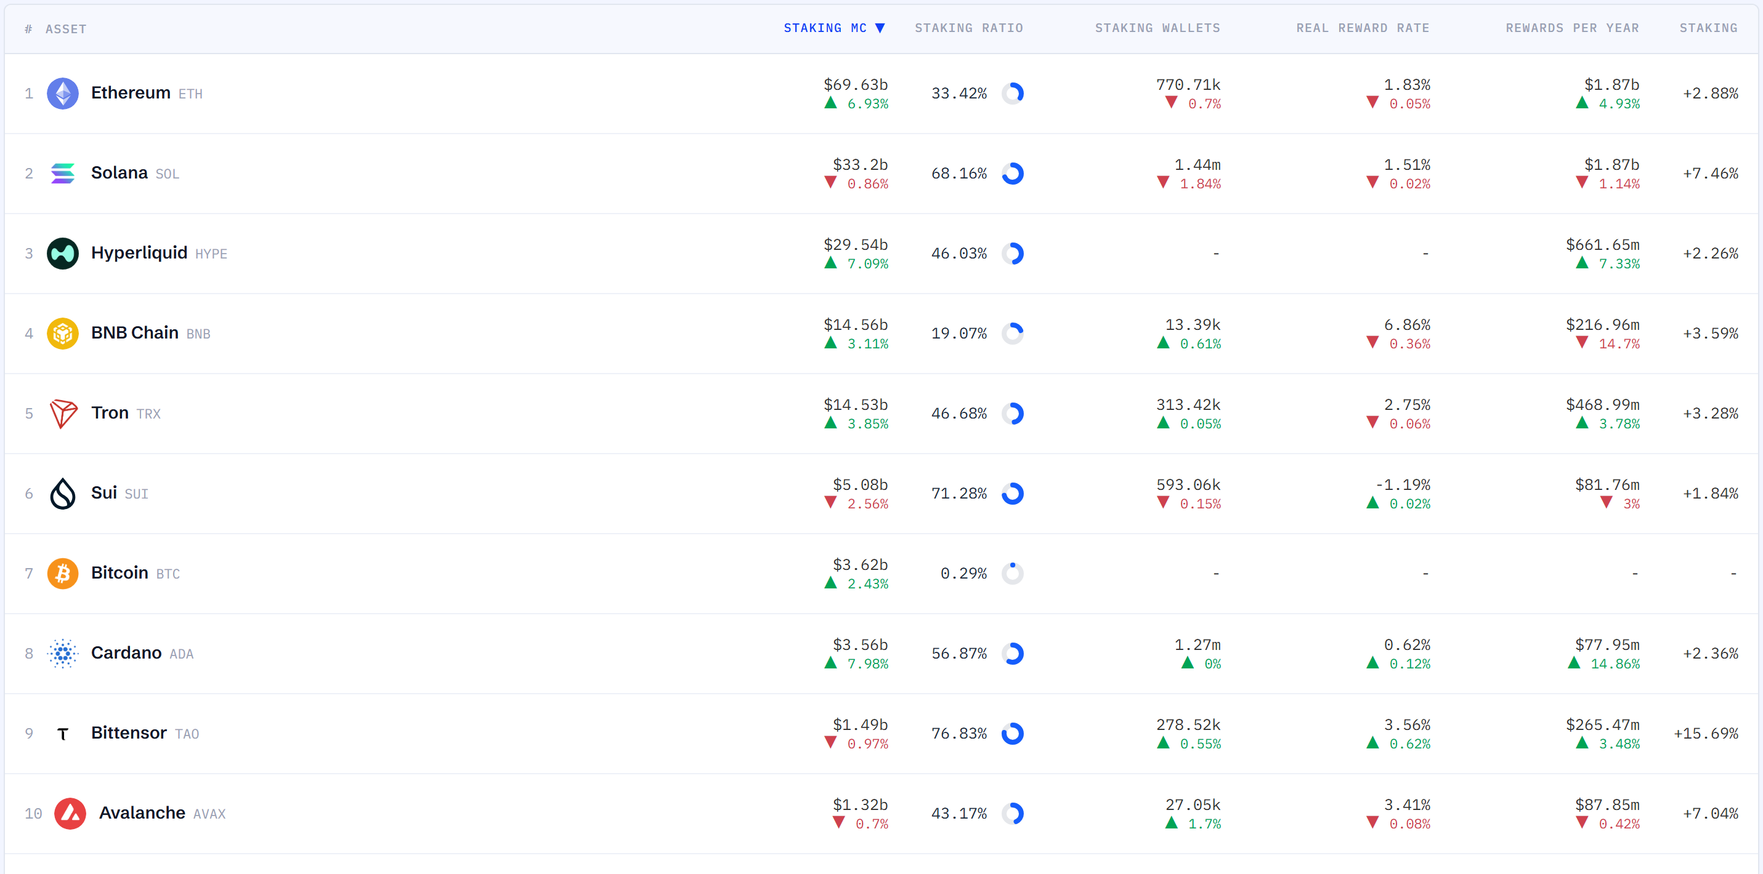Click Tron's $468.99m rewards per year

pyautogui.click(x=1603, y=405)
